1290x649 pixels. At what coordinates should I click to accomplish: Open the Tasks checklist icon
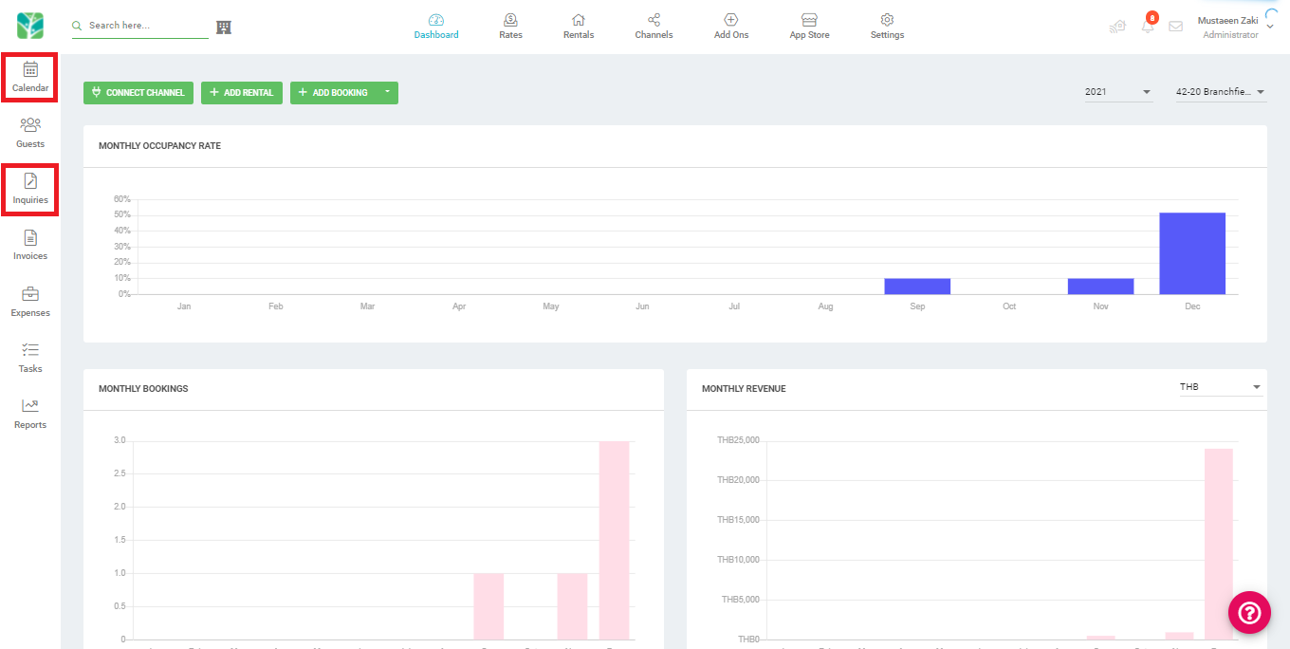30,350
